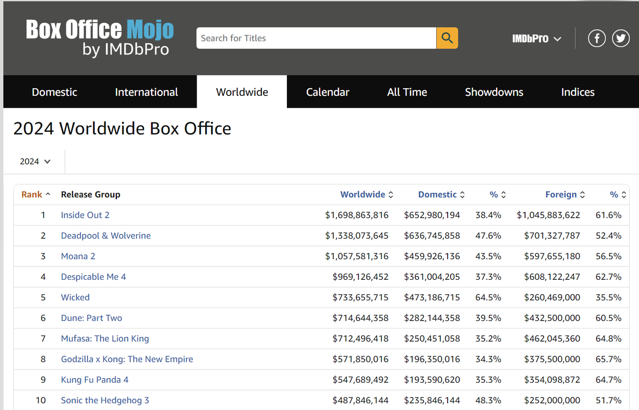This screenshot has height=410, width=639.
Task: Open the Facebook icon link
Action: pos(597,38)
